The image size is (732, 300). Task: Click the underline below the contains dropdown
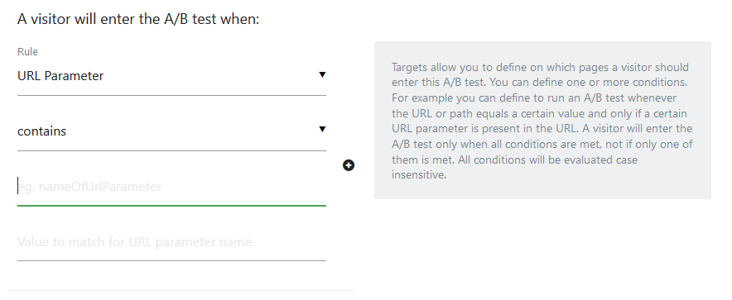point(171,150)
